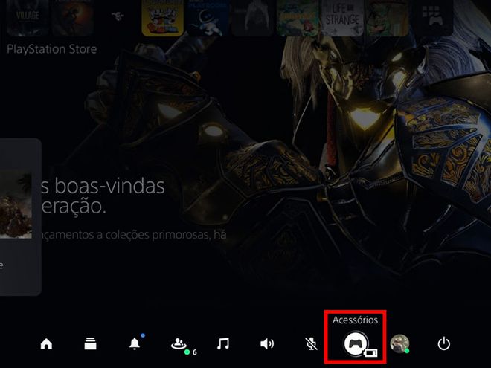Open the Power options icon
Viewport: 491px width, 368px height.
[x=444, y=344]
